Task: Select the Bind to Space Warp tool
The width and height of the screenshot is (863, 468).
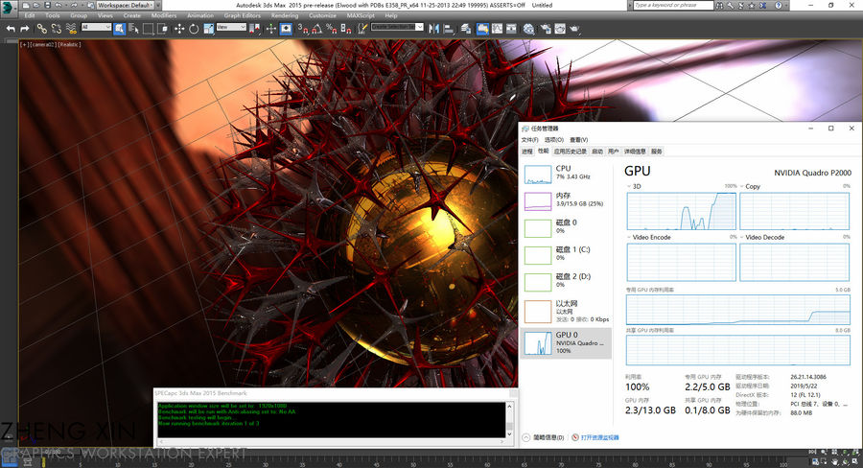Action: pyautogui.click(x=71, y=29)
